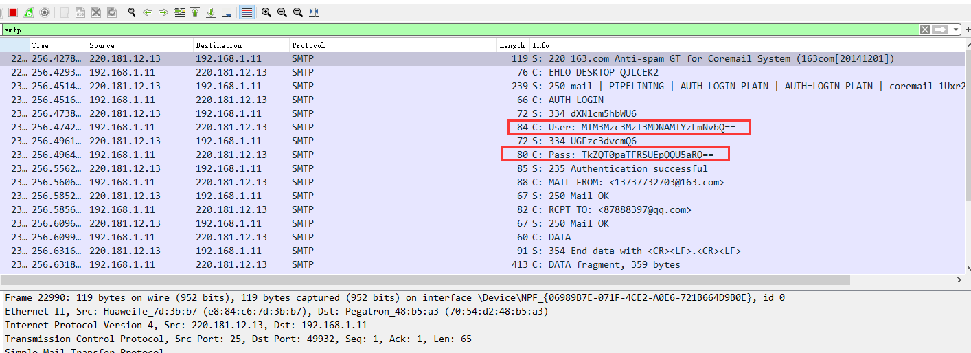Go forward in packet history

163,12
